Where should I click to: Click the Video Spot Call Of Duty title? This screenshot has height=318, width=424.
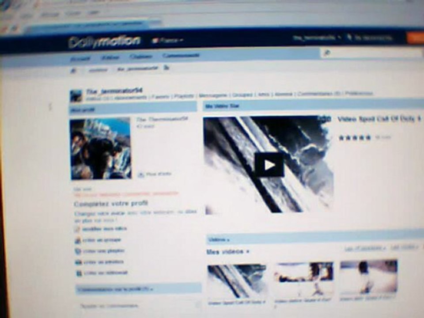(x=379, y=119)
